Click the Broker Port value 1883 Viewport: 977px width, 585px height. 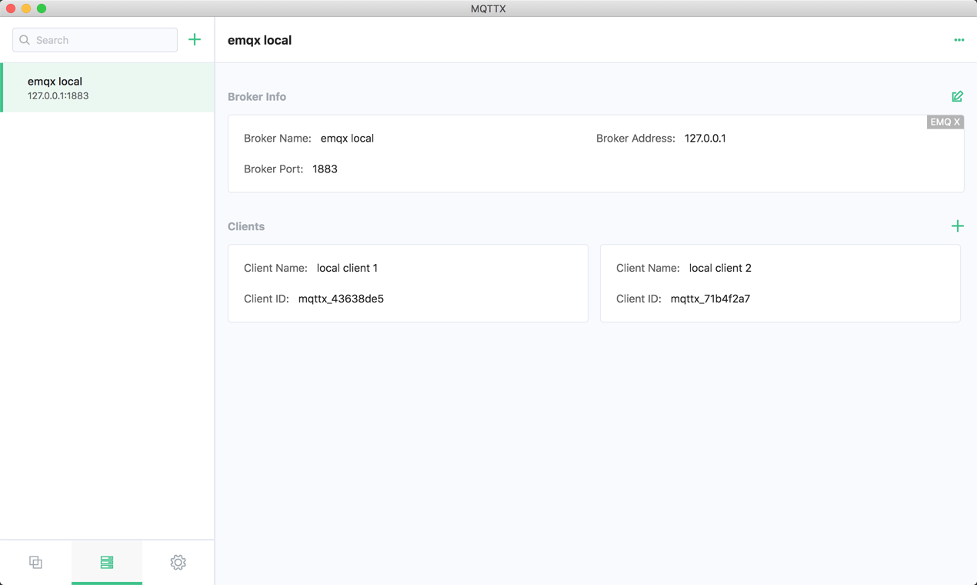point(325,169)
